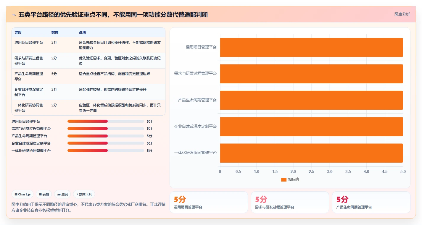
Task: Select the 数据卡片 chip
Action: [x=84, y=194]
